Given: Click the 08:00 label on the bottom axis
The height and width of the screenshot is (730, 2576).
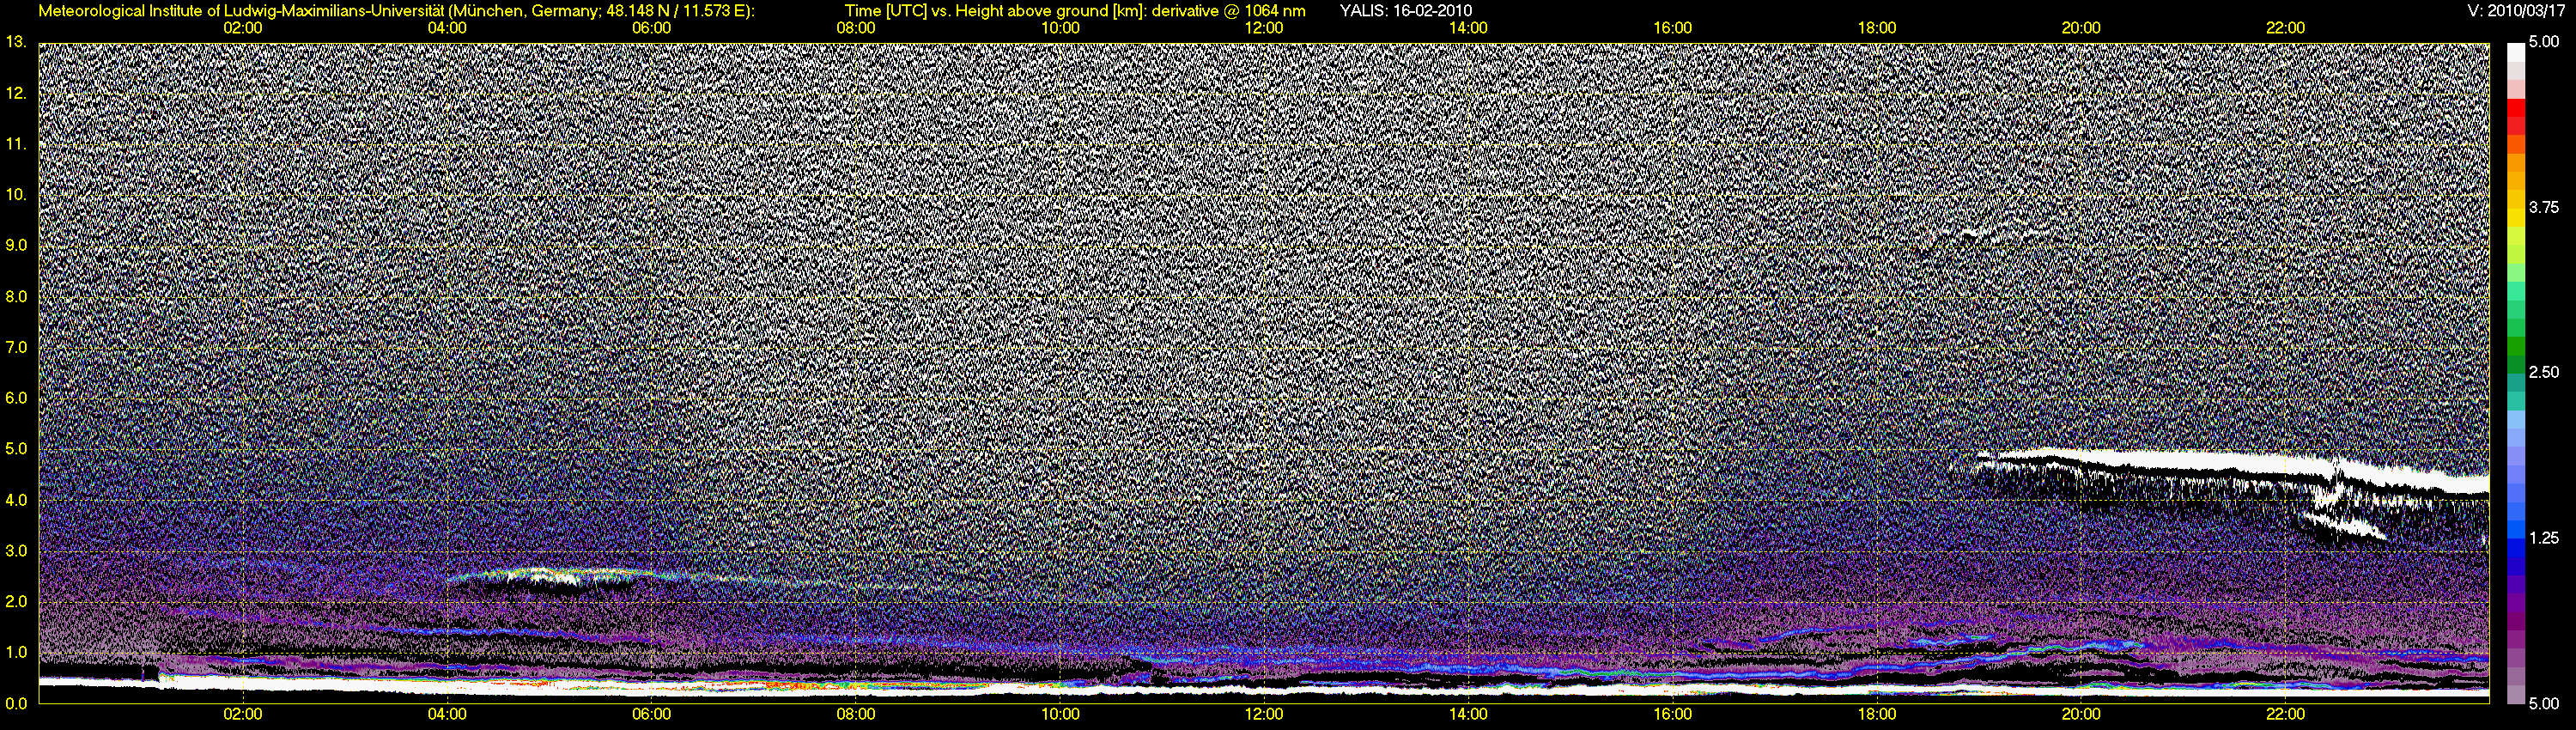Looking at the screenshot, I should [856, 714].
